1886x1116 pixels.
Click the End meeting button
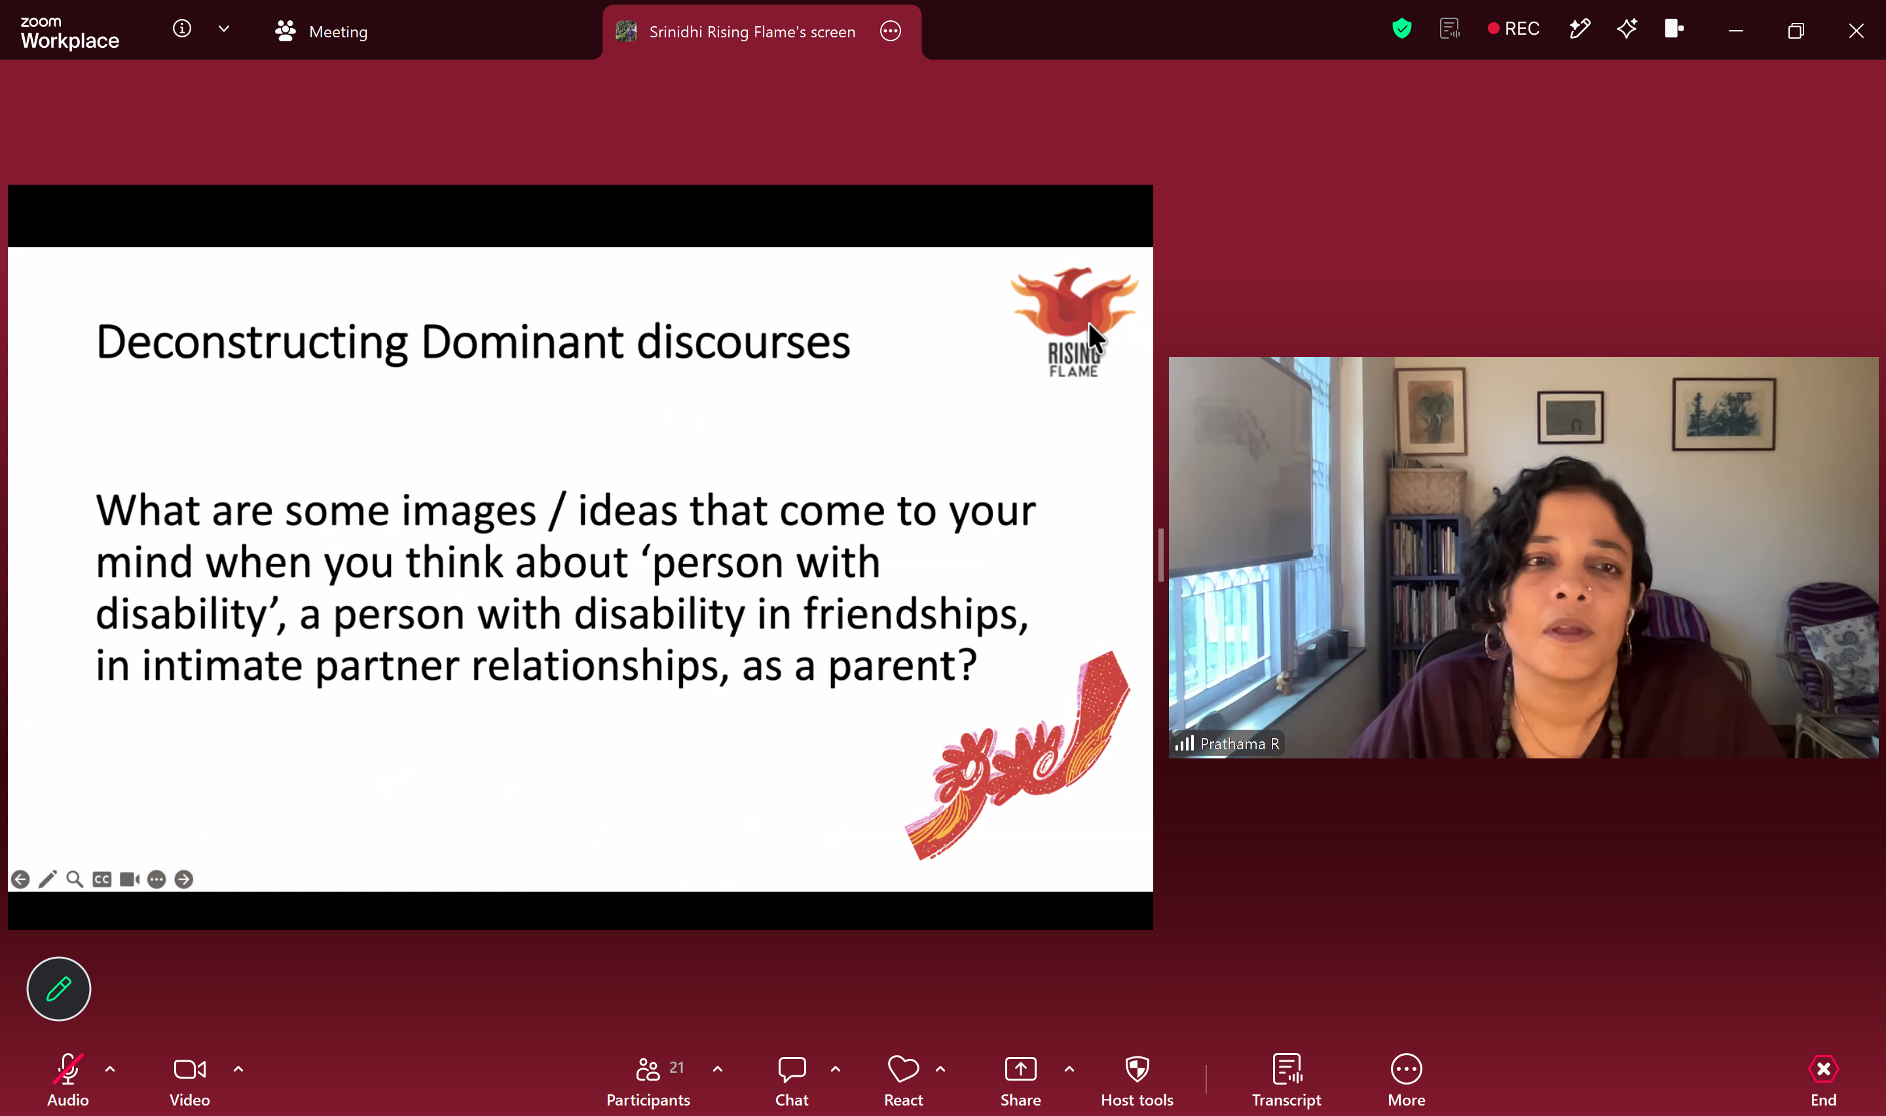pos(1823,1080)
